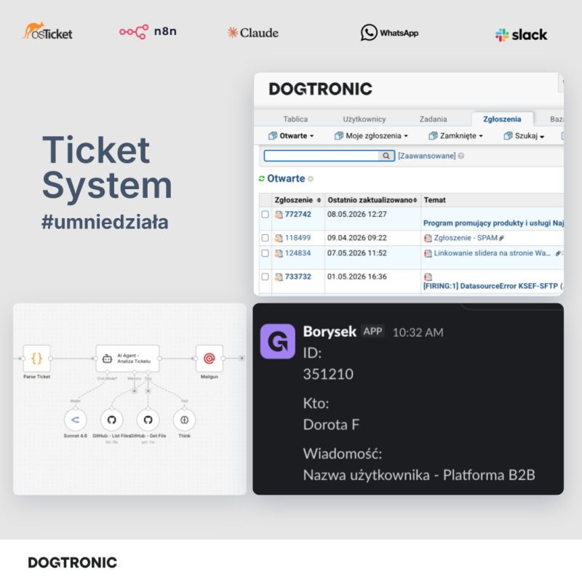Click into the osTicket search field
Viewport: 582px width, 582px height.
pos(322,156)
